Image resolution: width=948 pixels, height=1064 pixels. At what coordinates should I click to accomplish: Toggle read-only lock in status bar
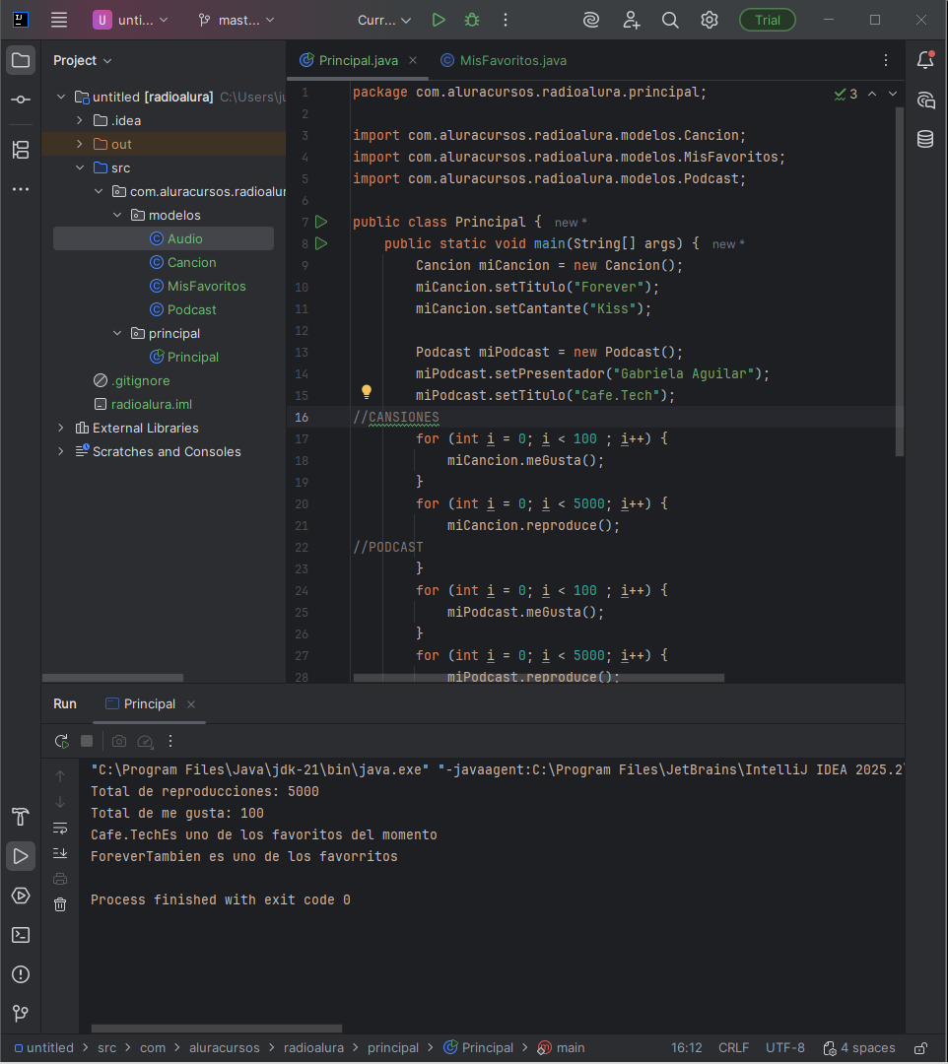pos(920,1048)
